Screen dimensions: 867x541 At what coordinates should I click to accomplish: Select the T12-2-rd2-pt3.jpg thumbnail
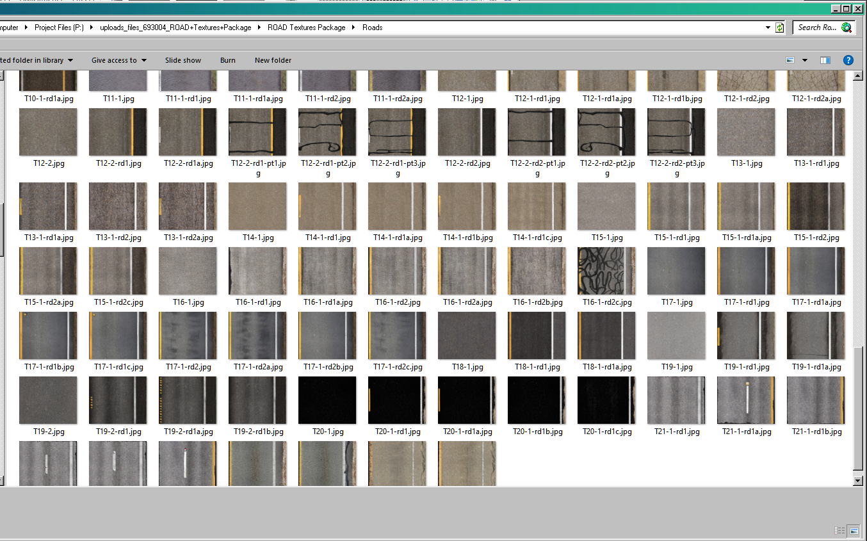(676, 132)
